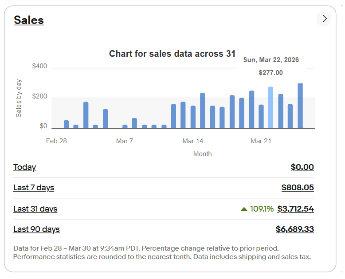Click the Feb 28 axis date label
The image size is (345, 279).
click(x=56, y=141)
